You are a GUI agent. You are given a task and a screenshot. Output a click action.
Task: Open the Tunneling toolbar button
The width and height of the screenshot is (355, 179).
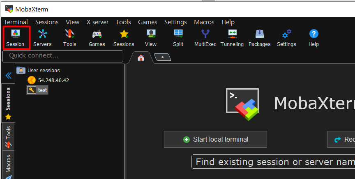[232, 38]
